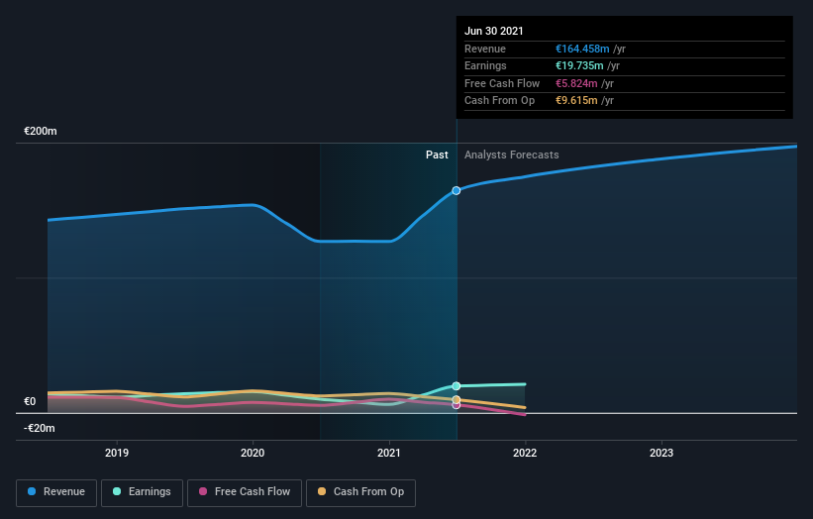
Task: Click the Jun 30 2021 tooltip date
Action: coord(494,31)
